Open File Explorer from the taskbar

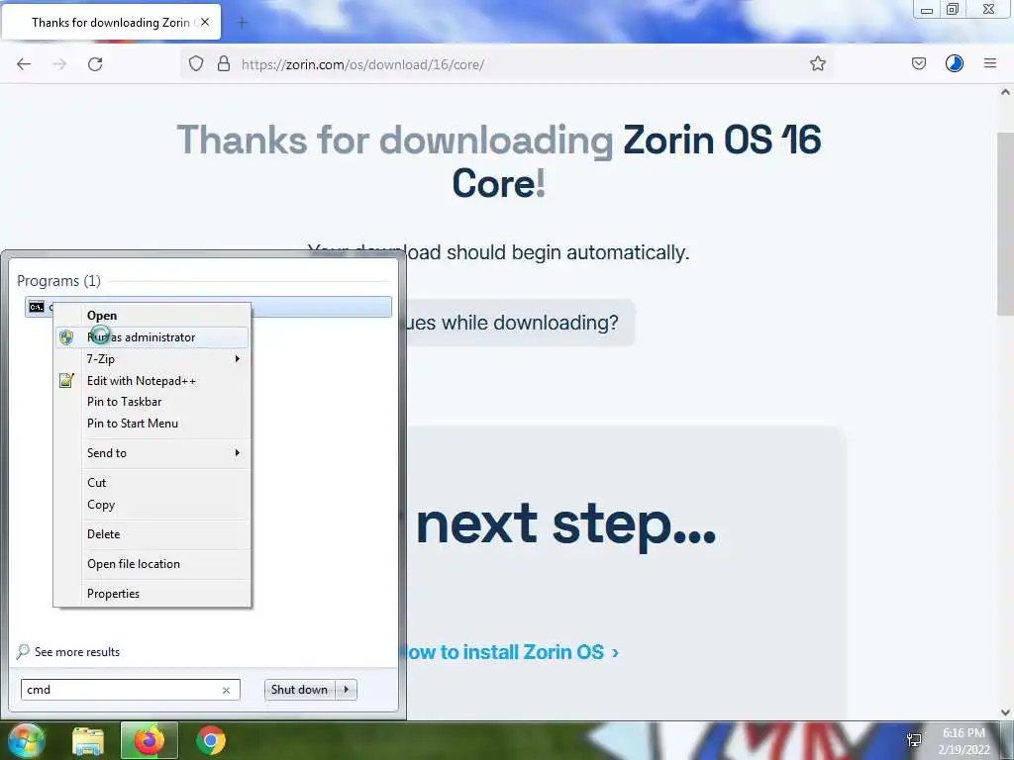[x=87, y=740]
